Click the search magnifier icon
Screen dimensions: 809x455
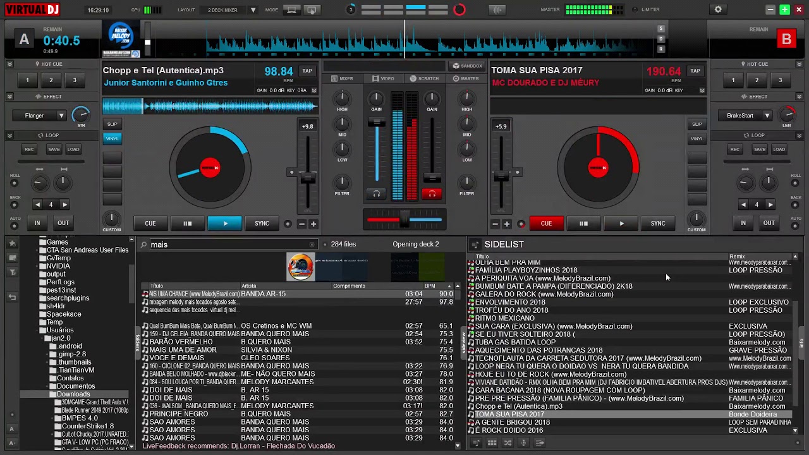click(144, 245)
